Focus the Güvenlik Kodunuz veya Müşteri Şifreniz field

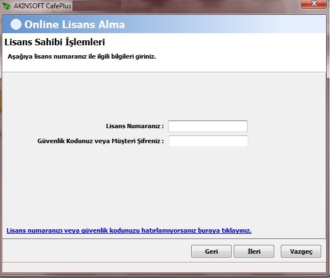[x=208, y=141]
